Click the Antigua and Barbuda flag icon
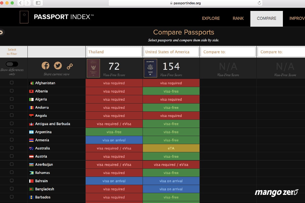The width and height of the screenshot is (305, 203). (x=32, y=124)
